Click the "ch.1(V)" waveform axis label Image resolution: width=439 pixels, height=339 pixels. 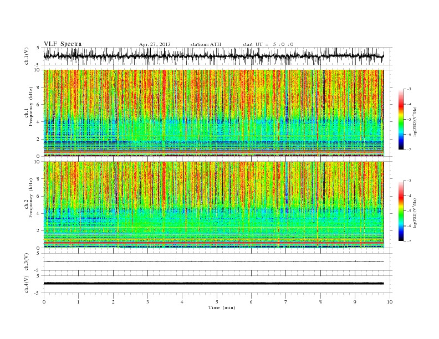point(27,57)
